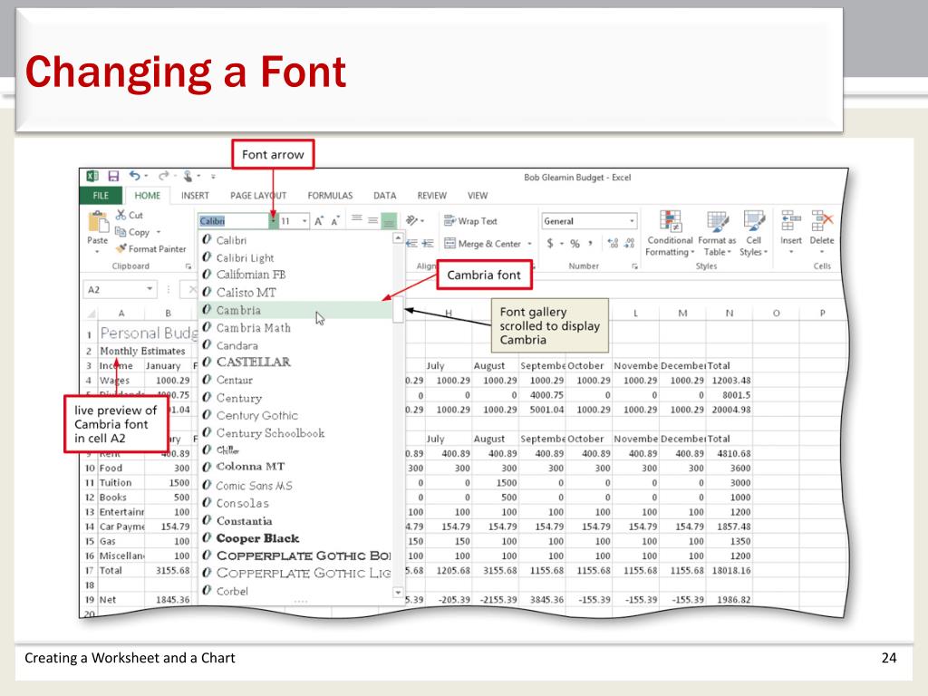Image resolution: width=928 pixels, height=696 pixels.
Task: Choose Cooper Black font
Action: (x=295, y=538)
